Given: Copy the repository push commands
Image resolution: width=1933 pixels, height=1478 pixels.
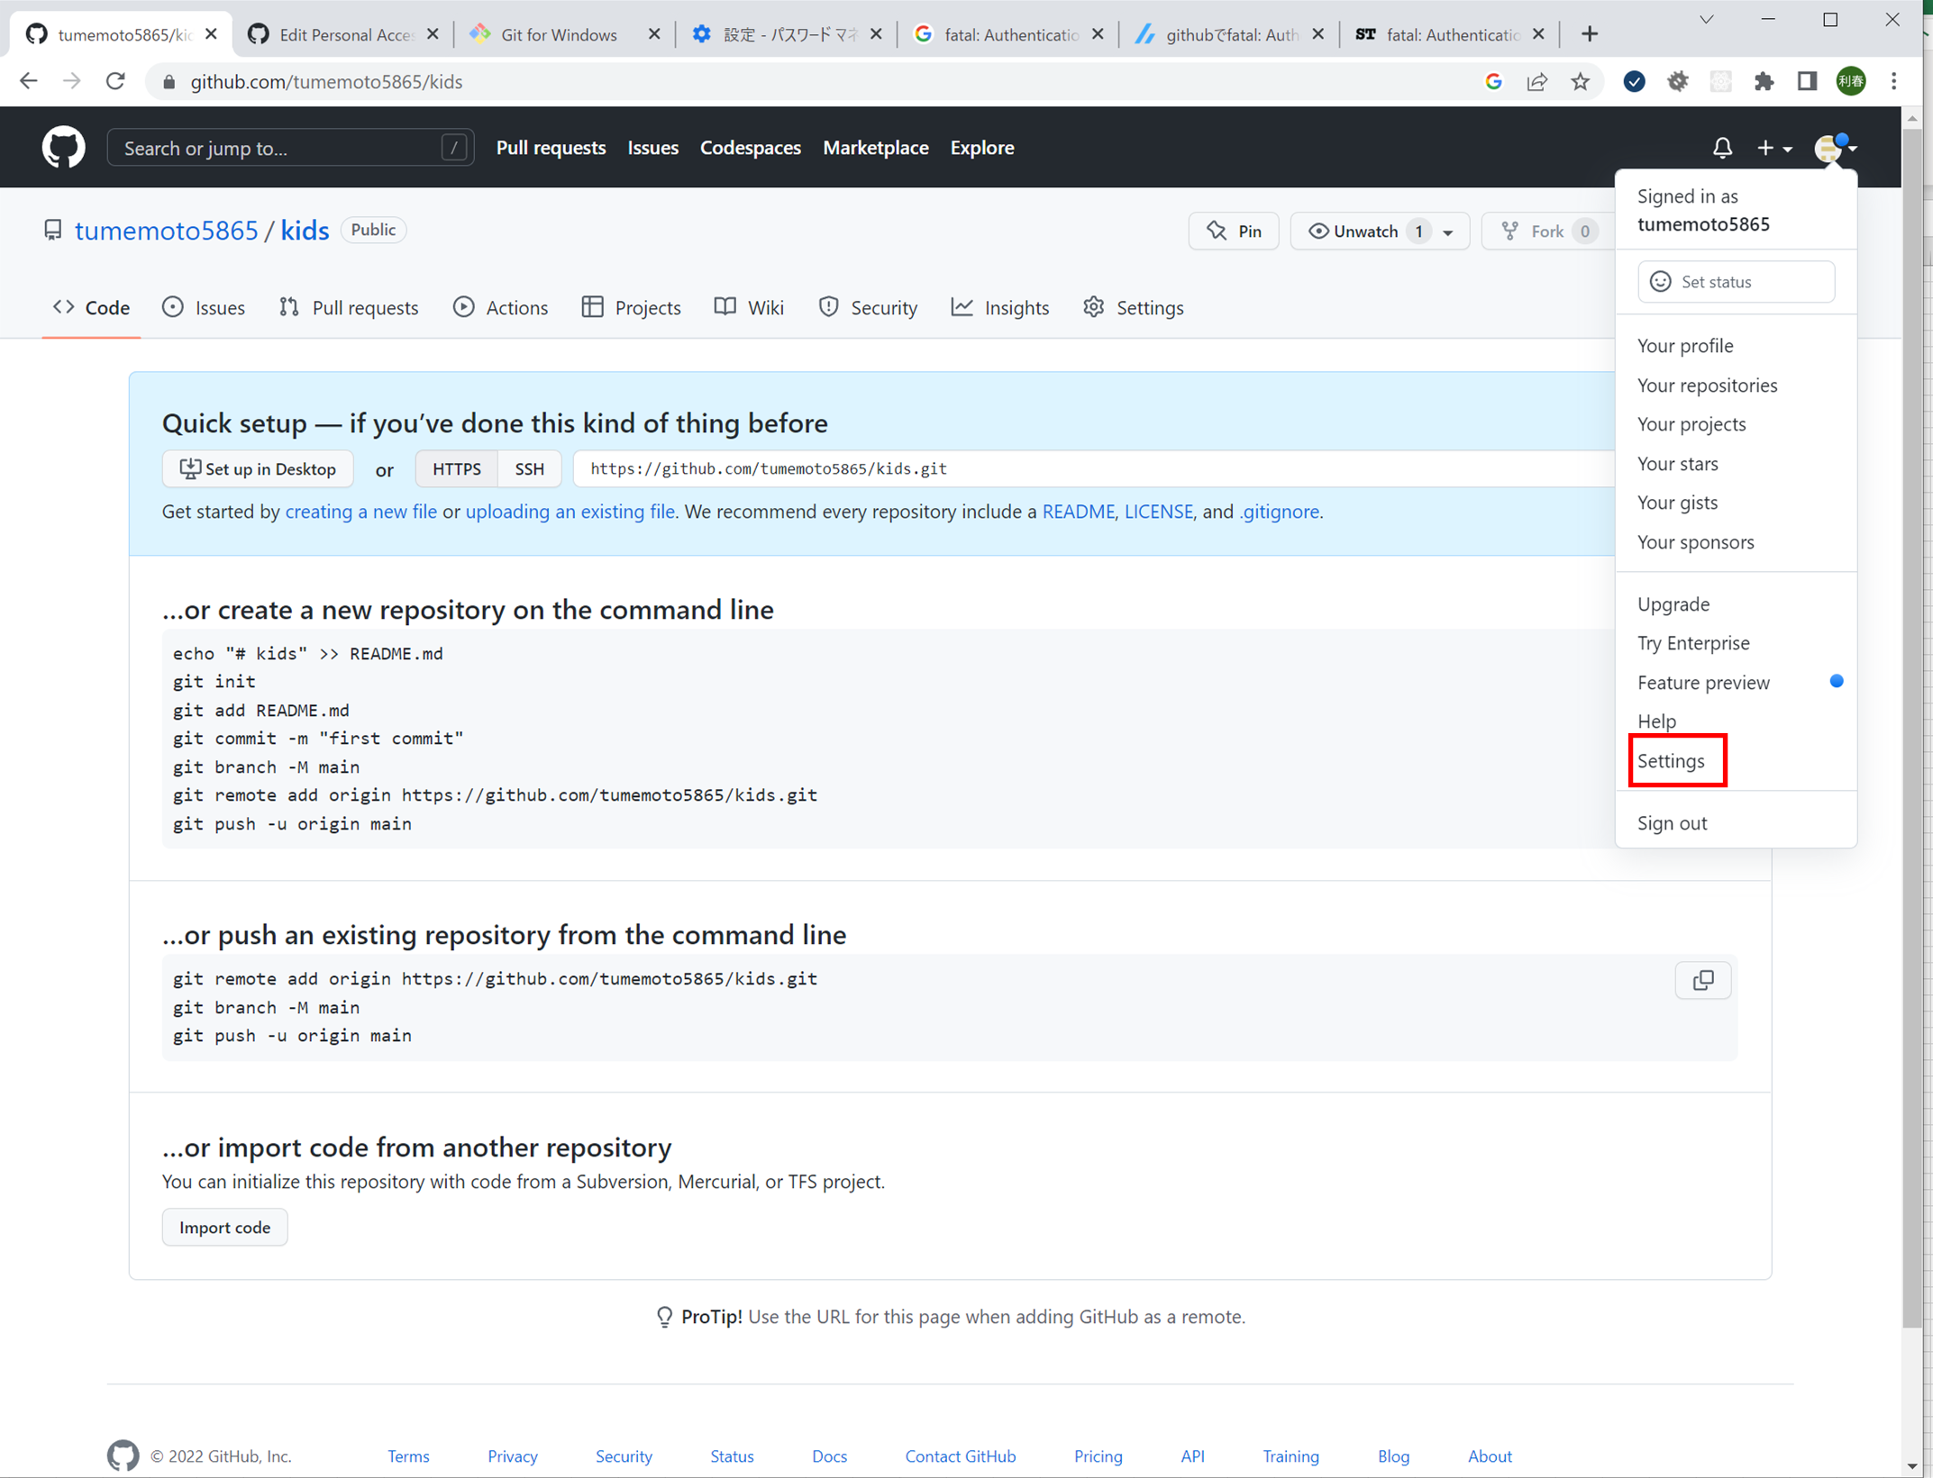Looking at the screenshot, I should 1702,980.
